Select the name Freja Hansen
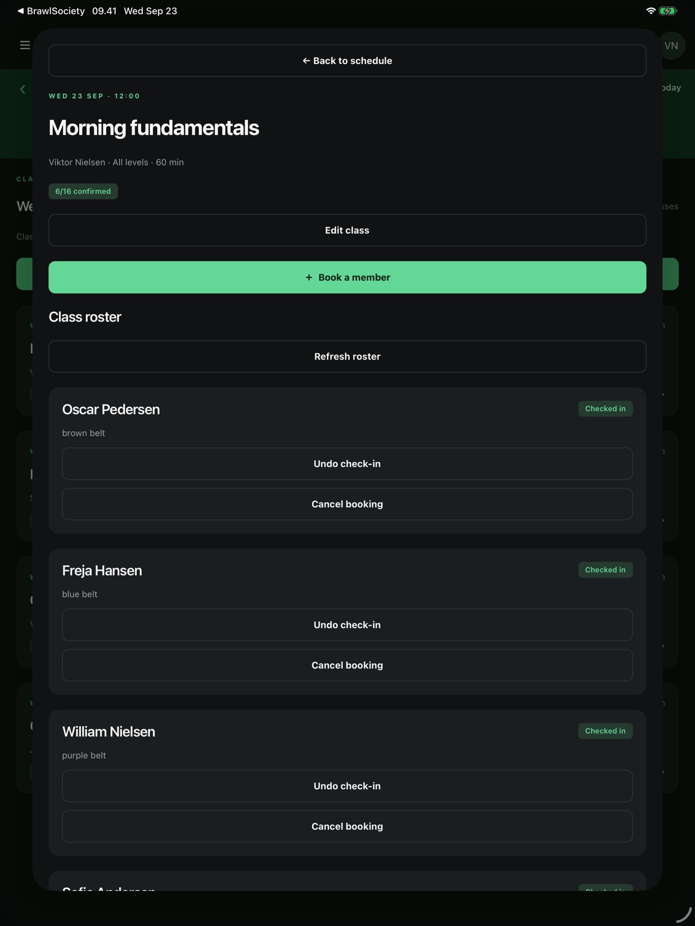This screenshot has height=926, width=695. pos(102,571)
